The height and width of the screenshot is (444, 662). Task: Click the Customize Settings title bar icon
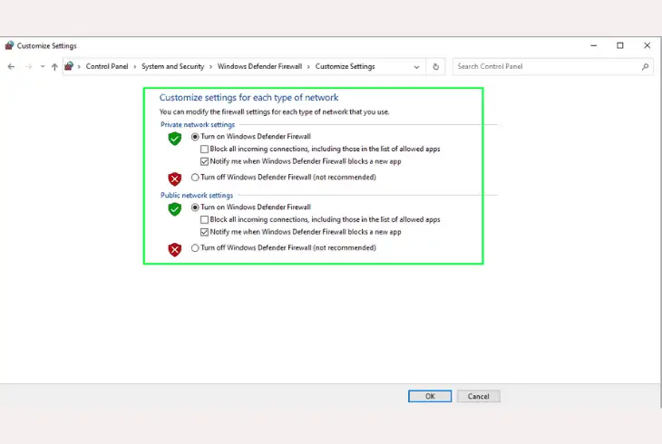[x=9, y=45]
